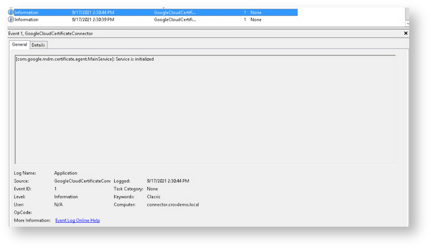
Task: Click the event list scroll down arrow
Action: (407, 23)
